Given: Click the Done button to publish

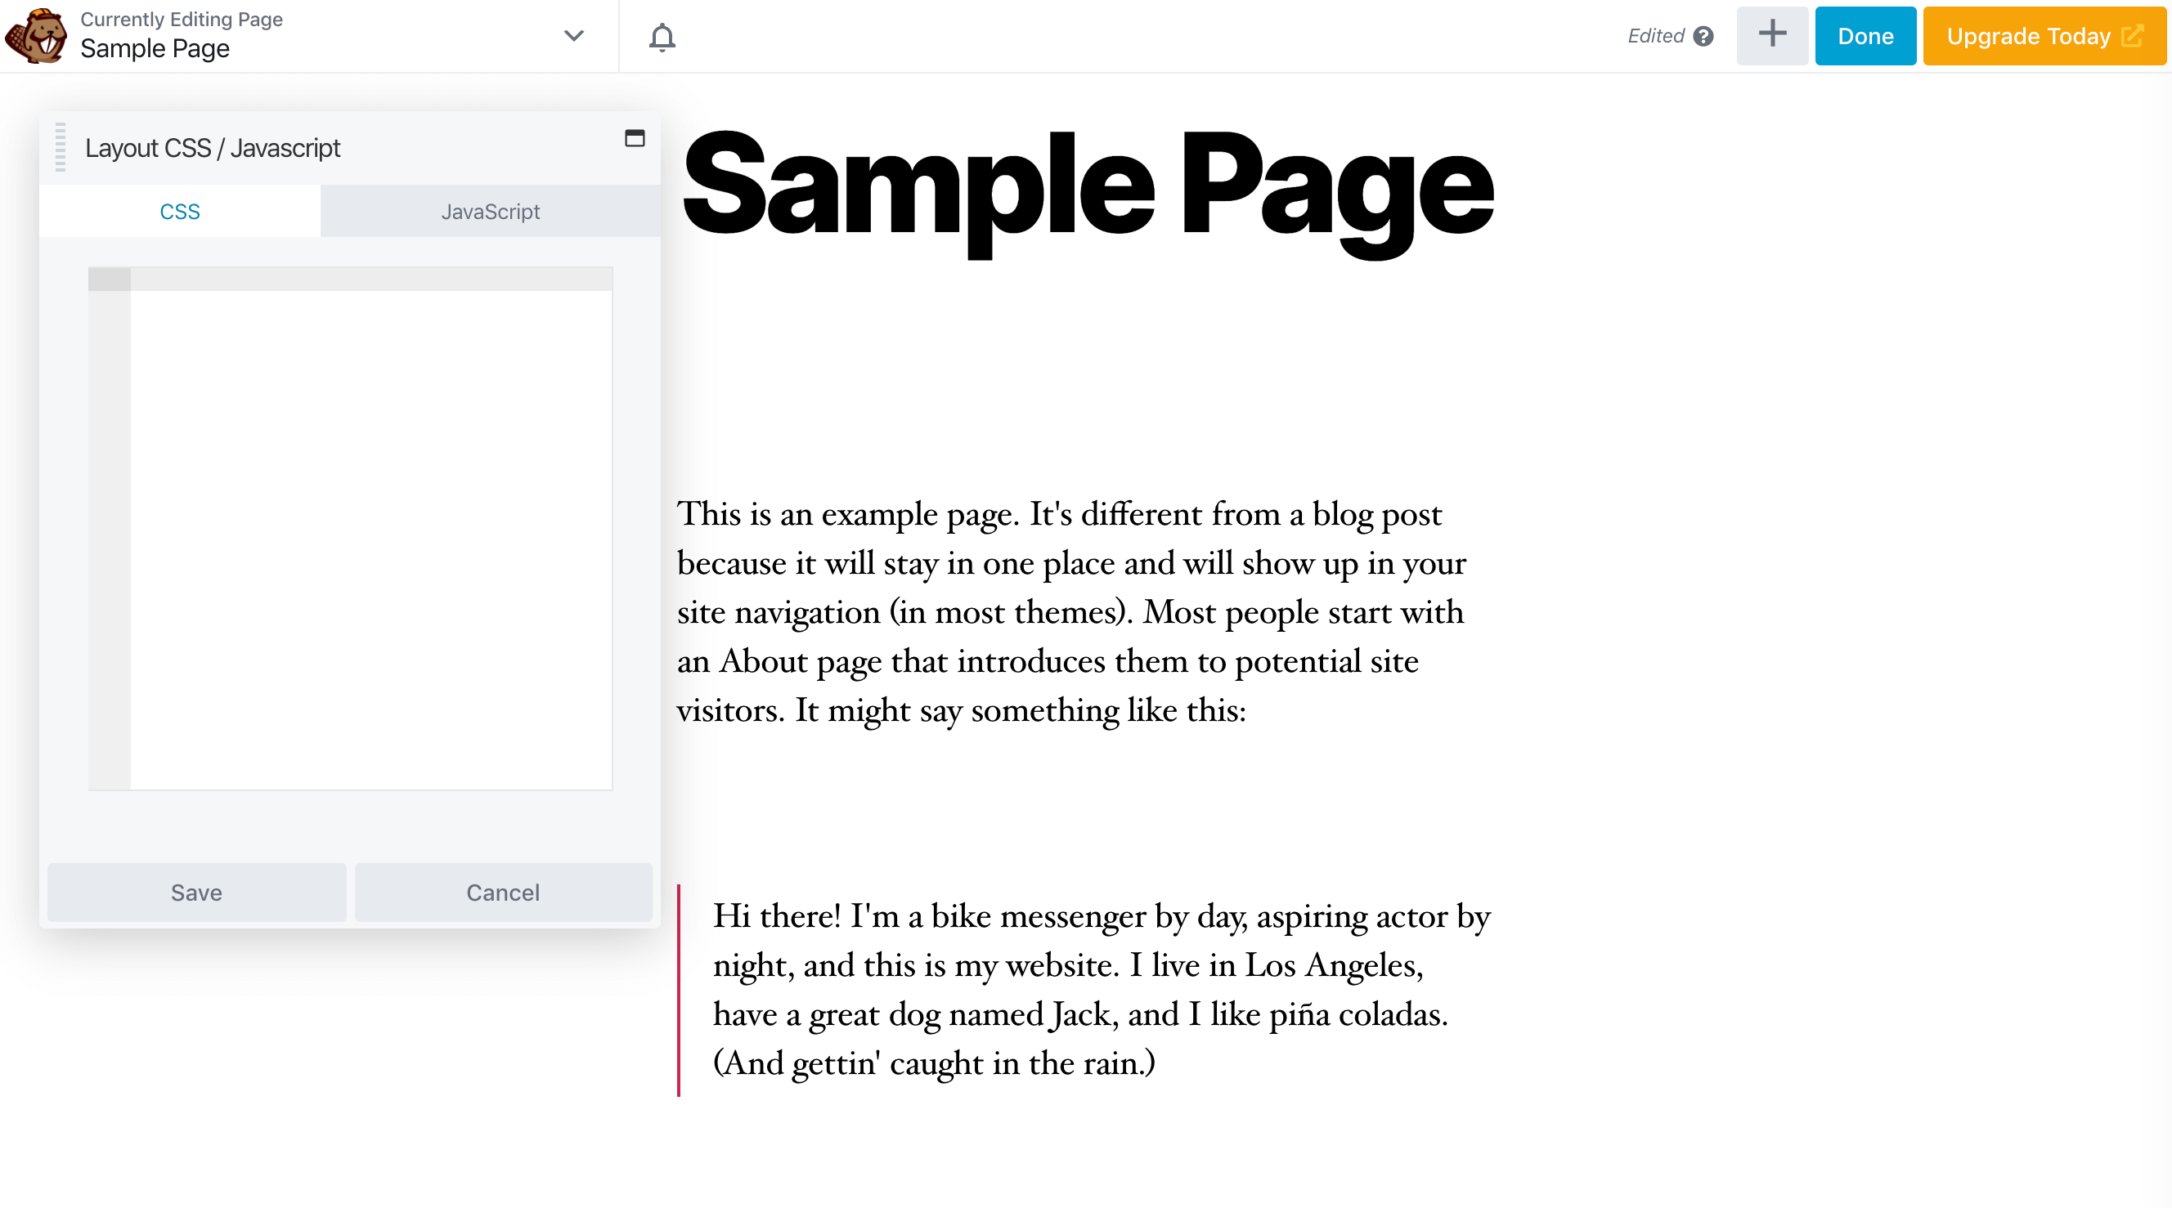Looking at the screenshot, I should (x=1865, y=35).
